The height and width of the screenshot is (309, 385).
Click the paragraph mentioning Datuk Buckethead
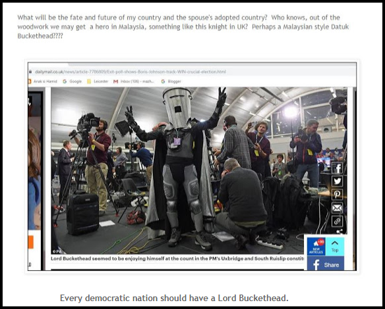click(x=183, y=27)
